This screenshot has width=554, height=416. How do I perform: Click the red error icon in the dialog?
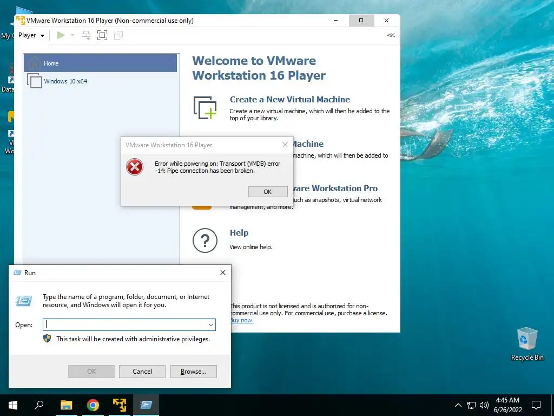(135, 167)
